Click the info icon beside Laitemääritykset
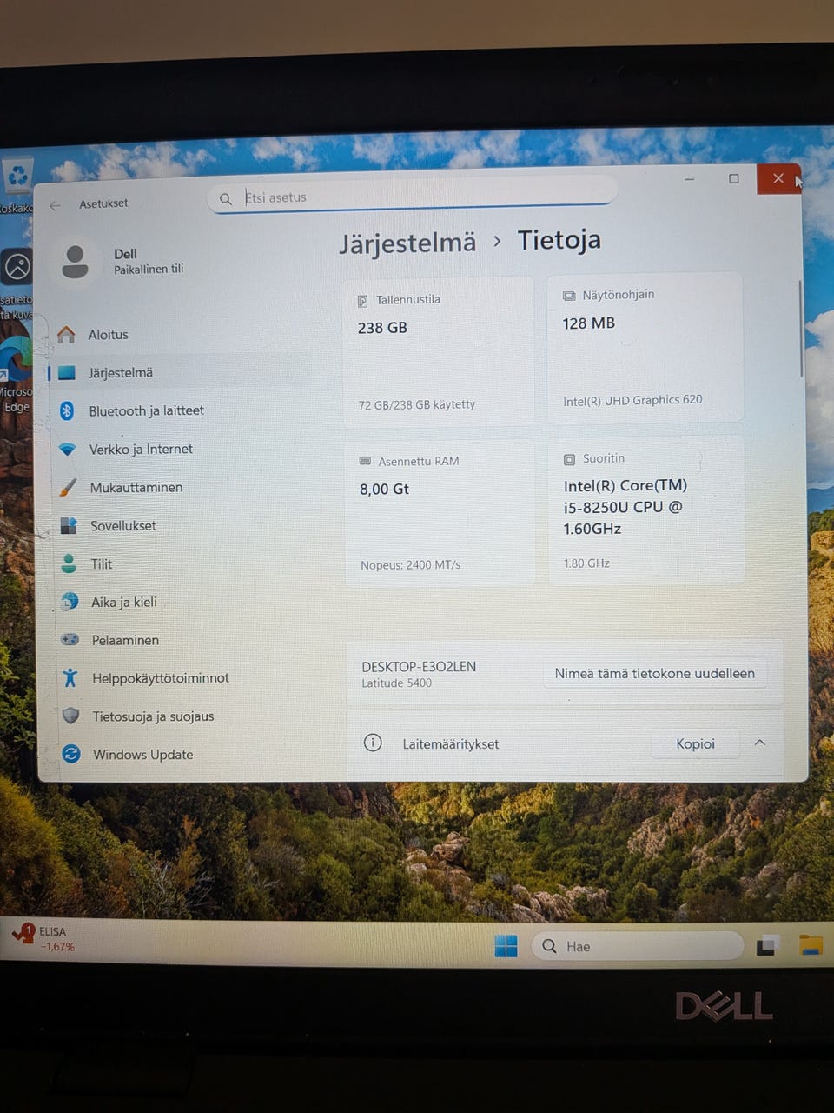The width and height of the screenshot is (834, 1113). pyautogui.click(x=373, y=743)
